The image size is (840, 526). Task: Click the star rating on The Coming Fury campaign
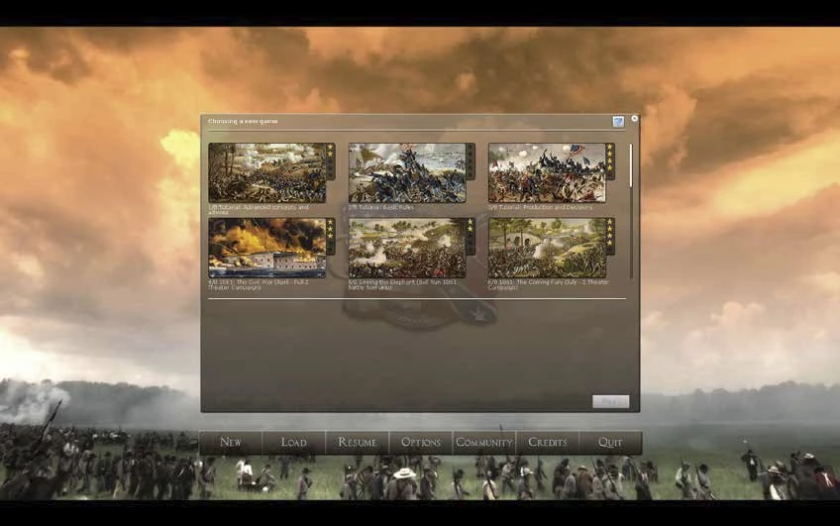(610, 236)
